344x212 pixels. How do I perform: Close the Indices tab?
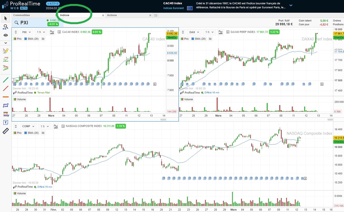(103, 16)
